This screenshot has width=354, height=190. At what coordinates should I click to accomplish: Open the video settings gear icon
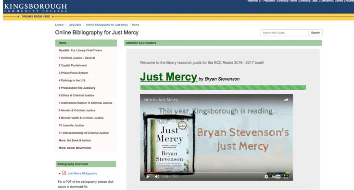coord(266,177)
